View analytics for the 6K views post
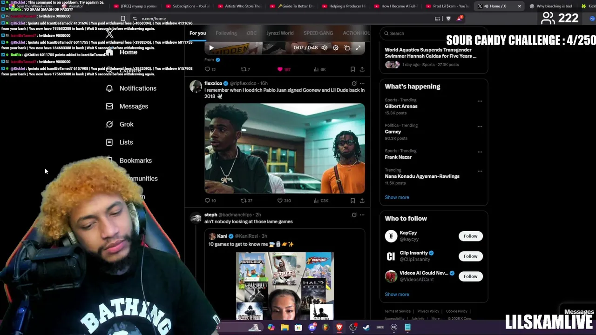This screenshot has height=335, width=596. 319,69
